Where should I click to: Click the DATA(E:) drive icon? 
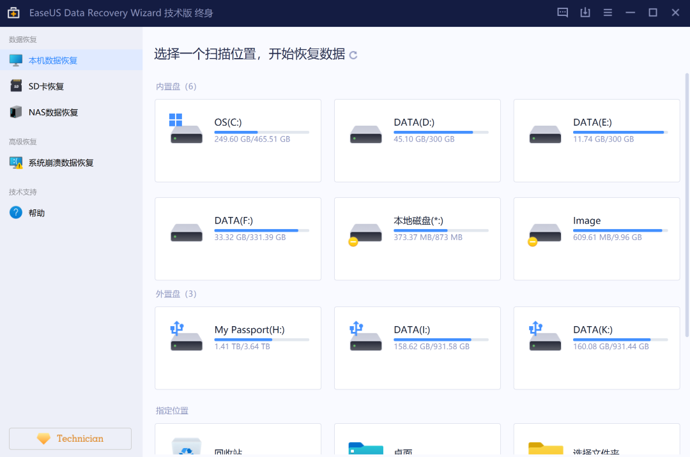tap(545, 134)
